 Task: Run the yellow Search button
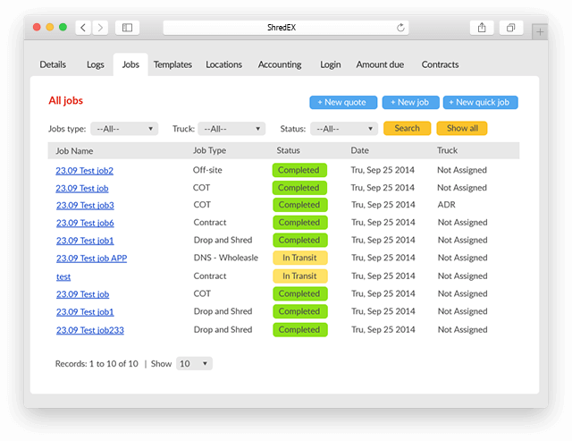408,129
